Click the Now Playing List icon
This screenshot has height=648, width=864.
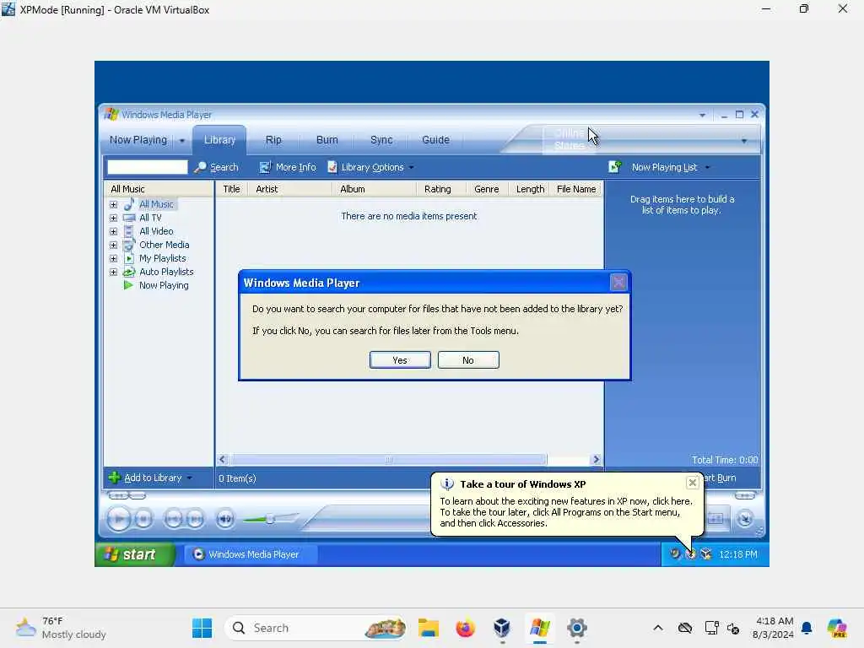615,166
